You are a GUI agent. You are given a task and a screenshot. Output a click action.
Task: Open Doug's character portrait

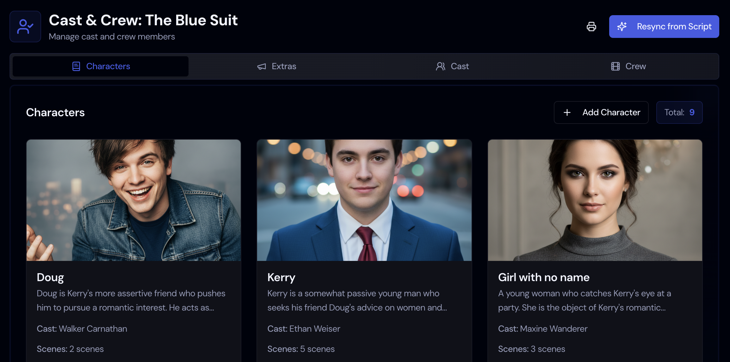[133, 200]
